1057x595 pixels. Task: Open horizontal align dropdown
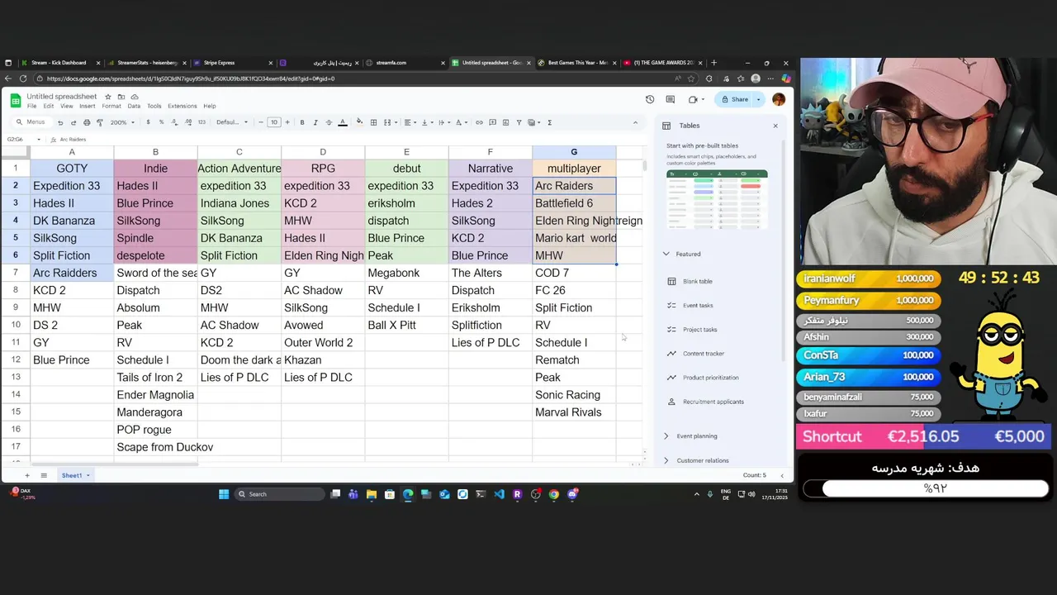(409, 122)
